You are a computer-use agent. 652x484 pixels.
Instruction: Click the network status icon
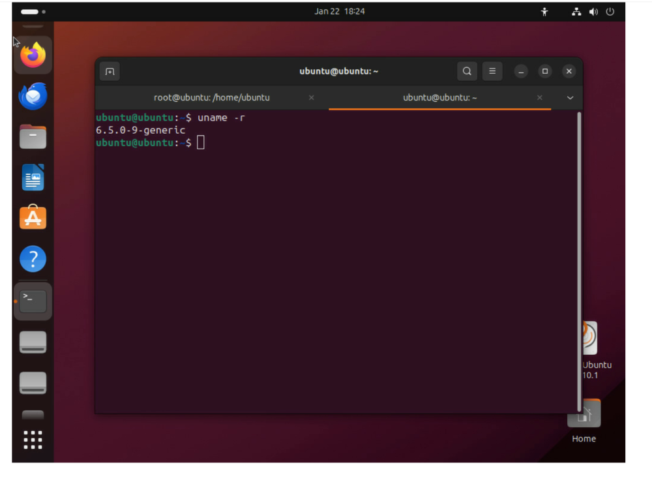point(576,12)
